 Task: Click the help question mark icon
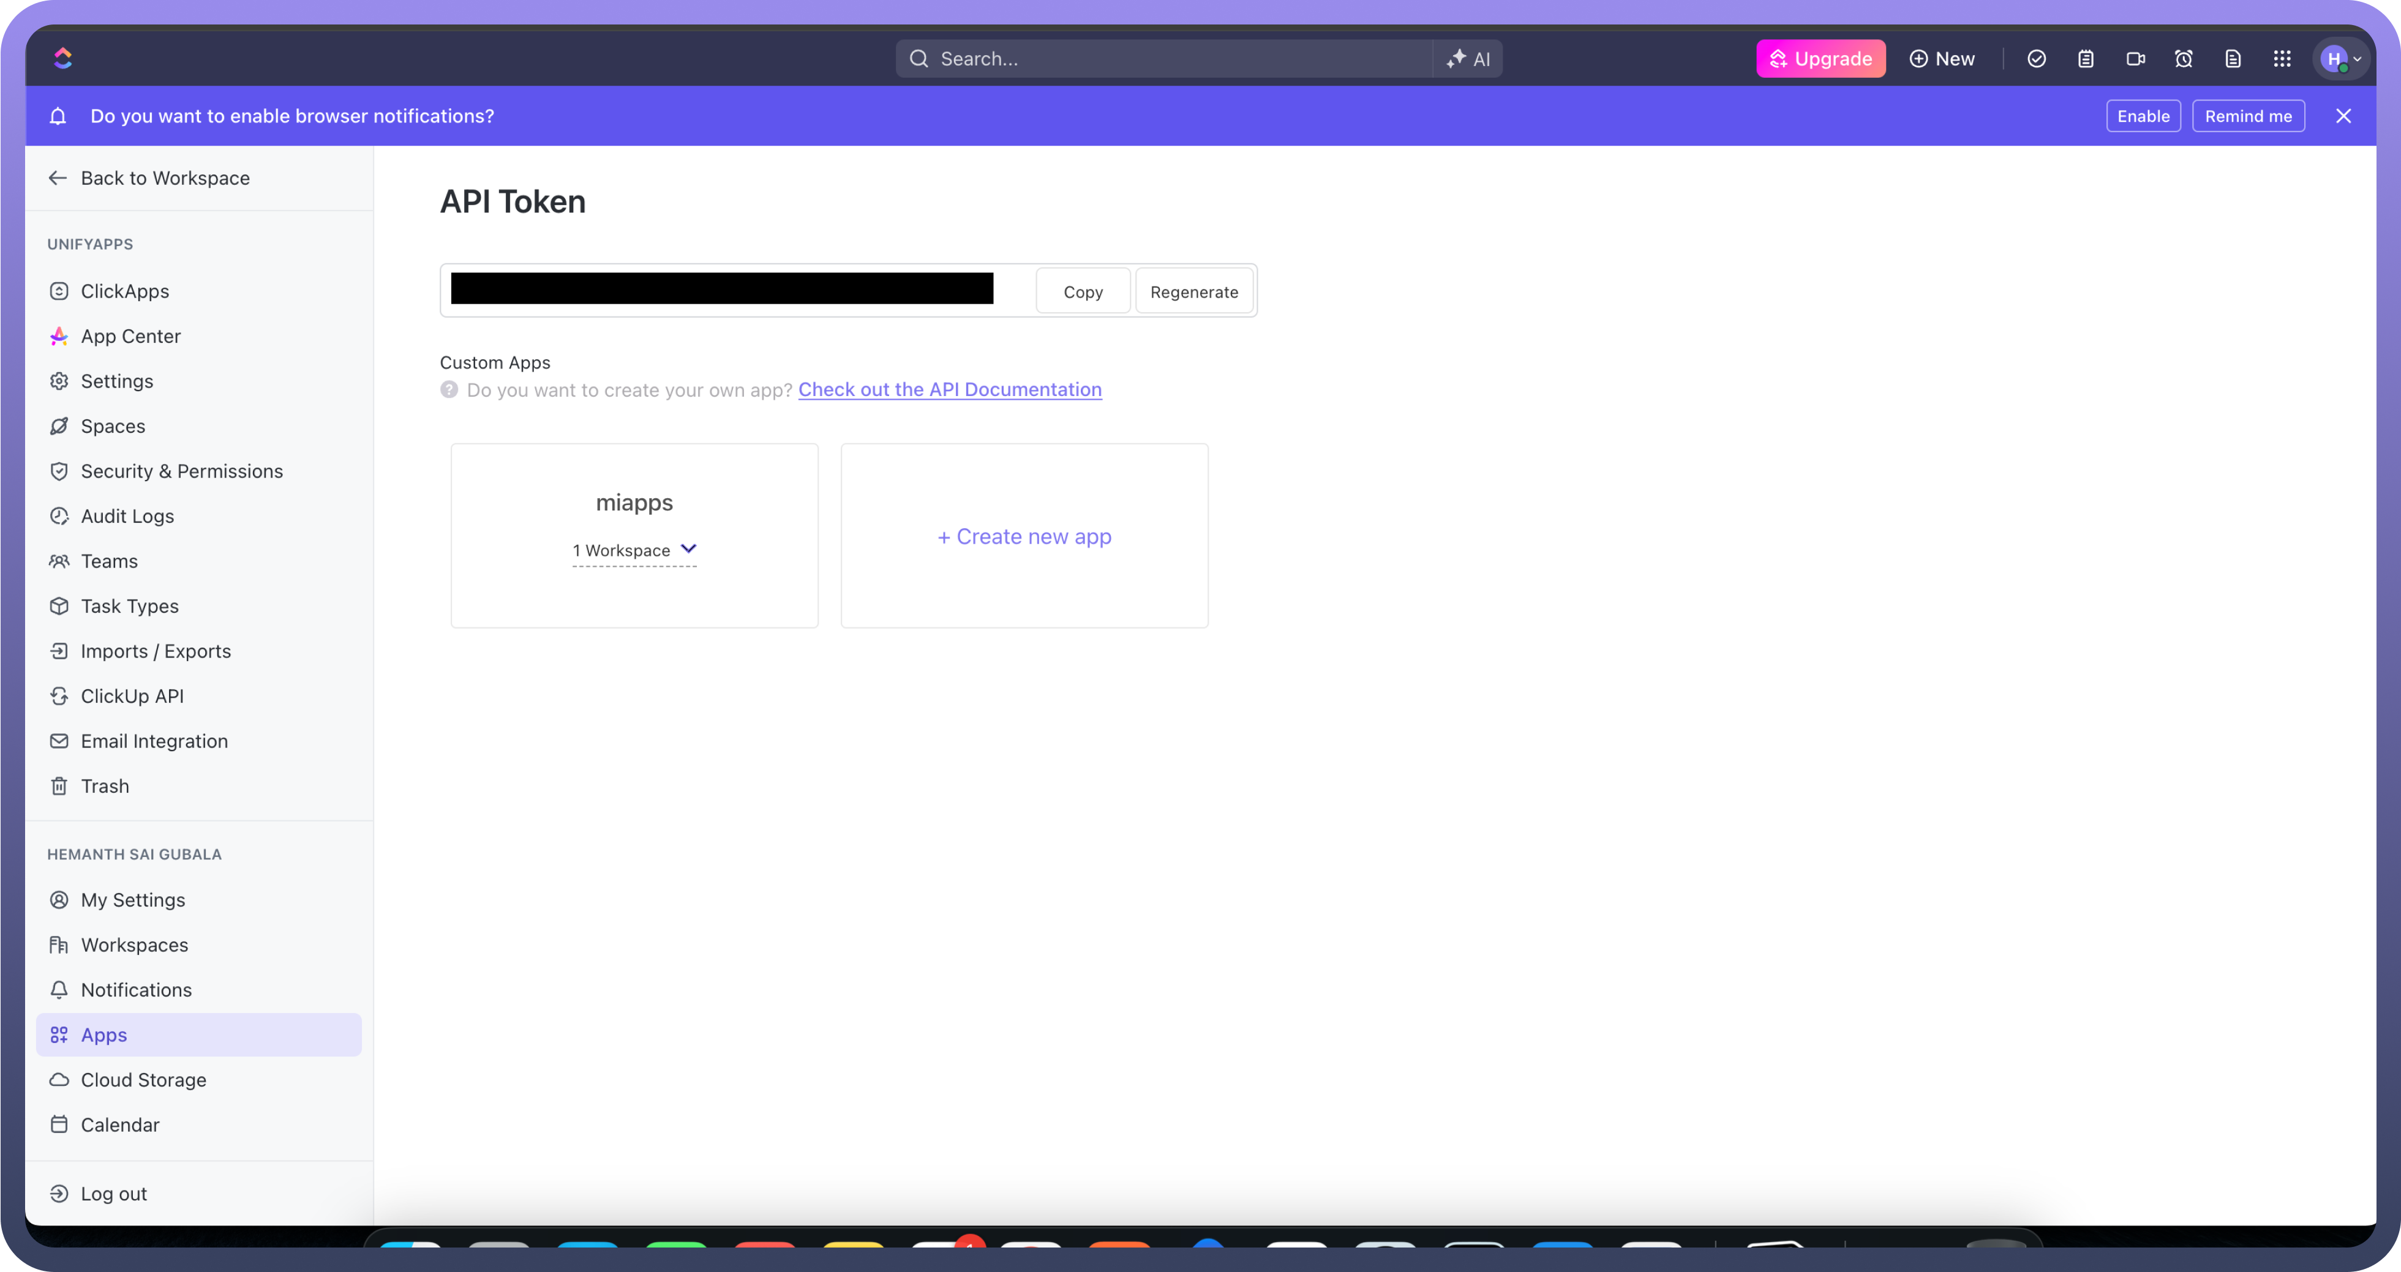click(449, 389)
